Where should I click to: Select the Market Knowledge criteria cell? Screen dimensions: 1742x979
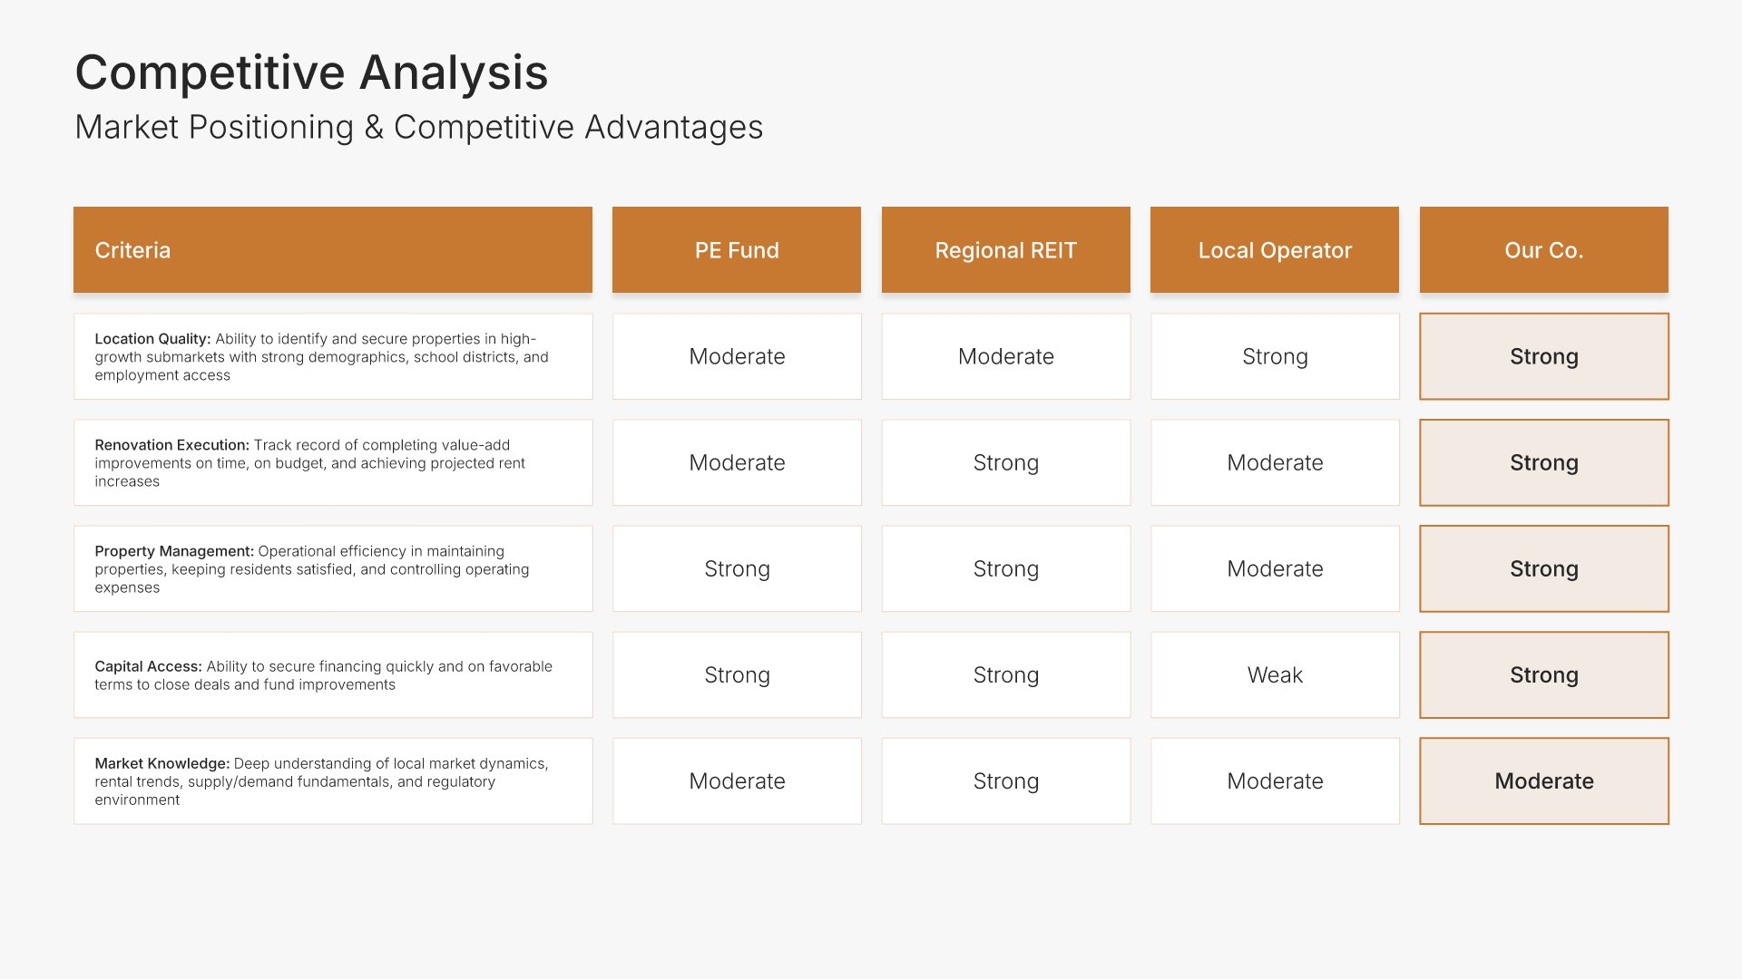click(x=332, y=781)
